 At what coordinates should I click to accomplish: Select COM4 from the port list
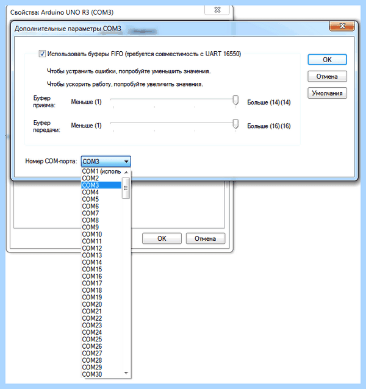point(101,192)
